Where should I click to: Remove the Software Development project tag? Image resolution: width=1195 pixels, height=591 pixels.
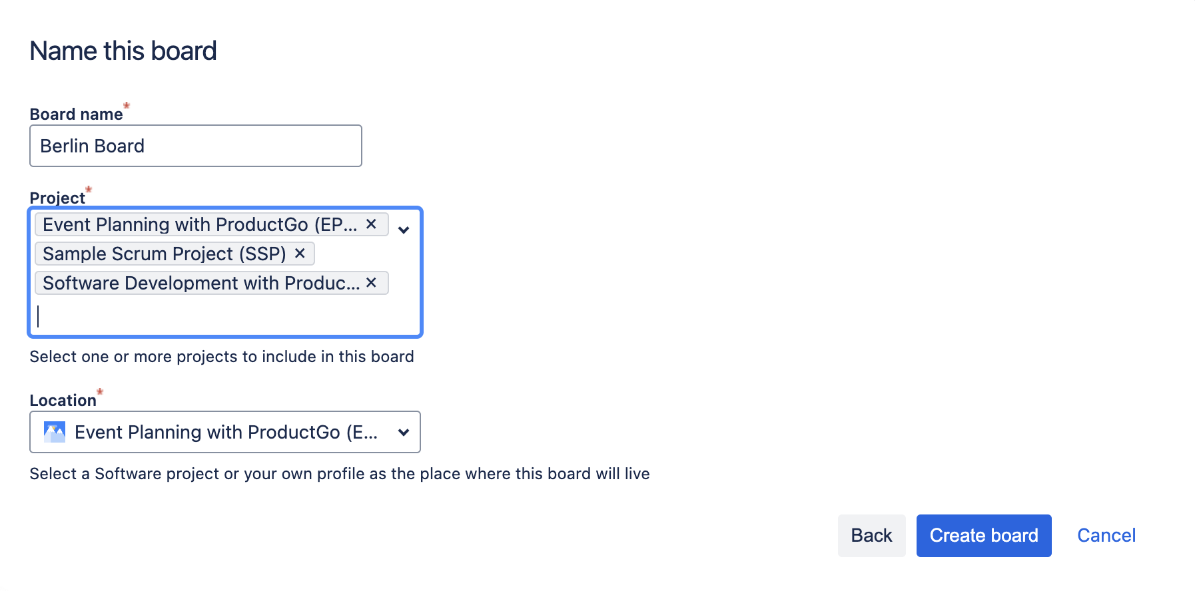coord(372,283)
